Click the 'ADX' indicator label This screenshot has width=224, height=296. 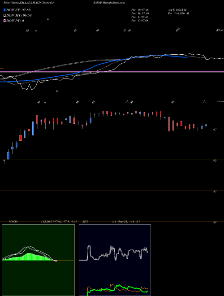click(x=86, y=222)
